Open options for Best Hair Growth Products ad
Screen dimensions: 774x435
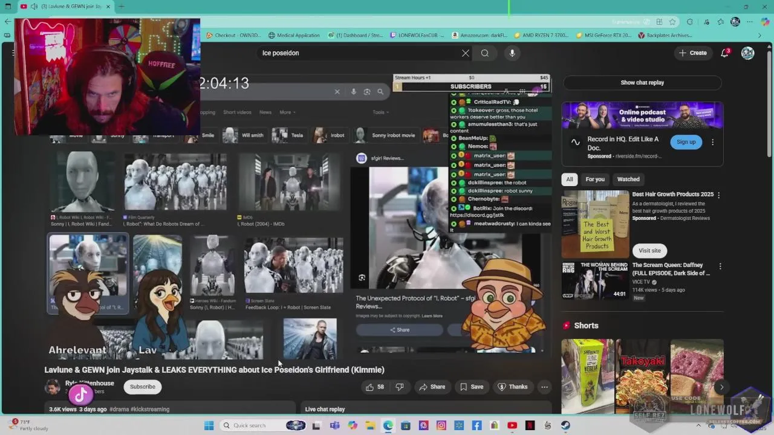pyautogui.click(x=718, y=195)
